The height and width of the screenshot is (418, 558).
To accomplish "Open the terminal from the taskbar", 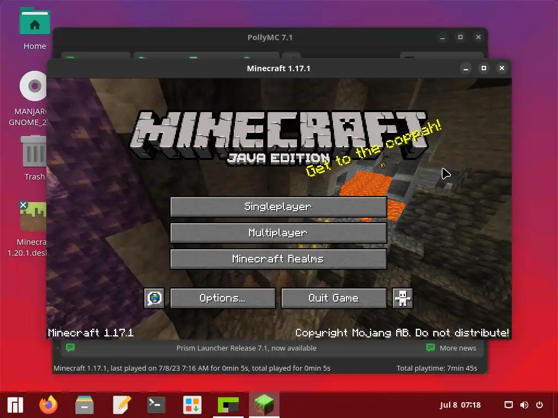I will point(156,405).
